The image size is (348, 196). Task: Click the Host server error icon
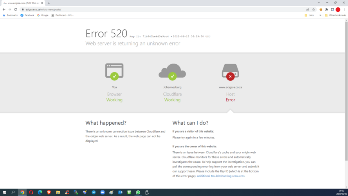tap(231, 72)
